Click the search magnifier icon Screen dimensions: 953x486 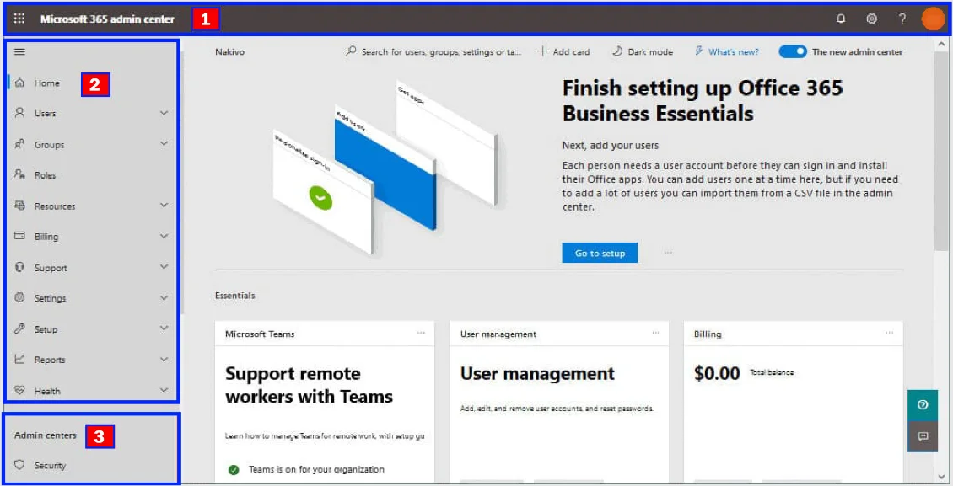click(x=351, y=51)
